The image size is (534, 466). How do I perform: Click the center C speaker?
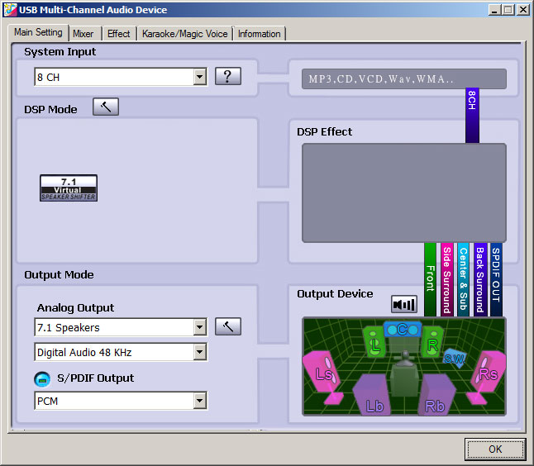pyautogui.click(x=403, y=329)
